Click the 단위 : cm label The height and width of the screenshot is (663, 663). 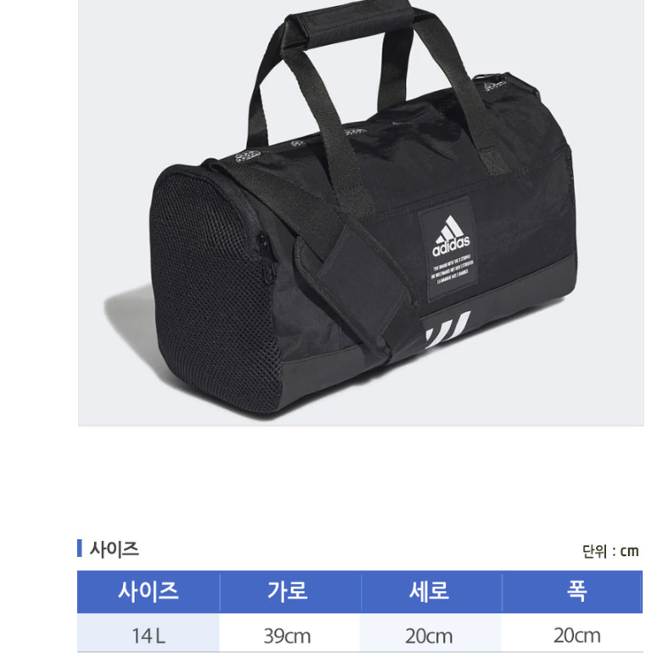[x=610, y=552]
